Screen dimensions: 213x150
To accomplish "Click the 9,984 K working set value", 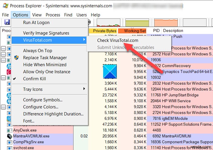I will point(140,66).
